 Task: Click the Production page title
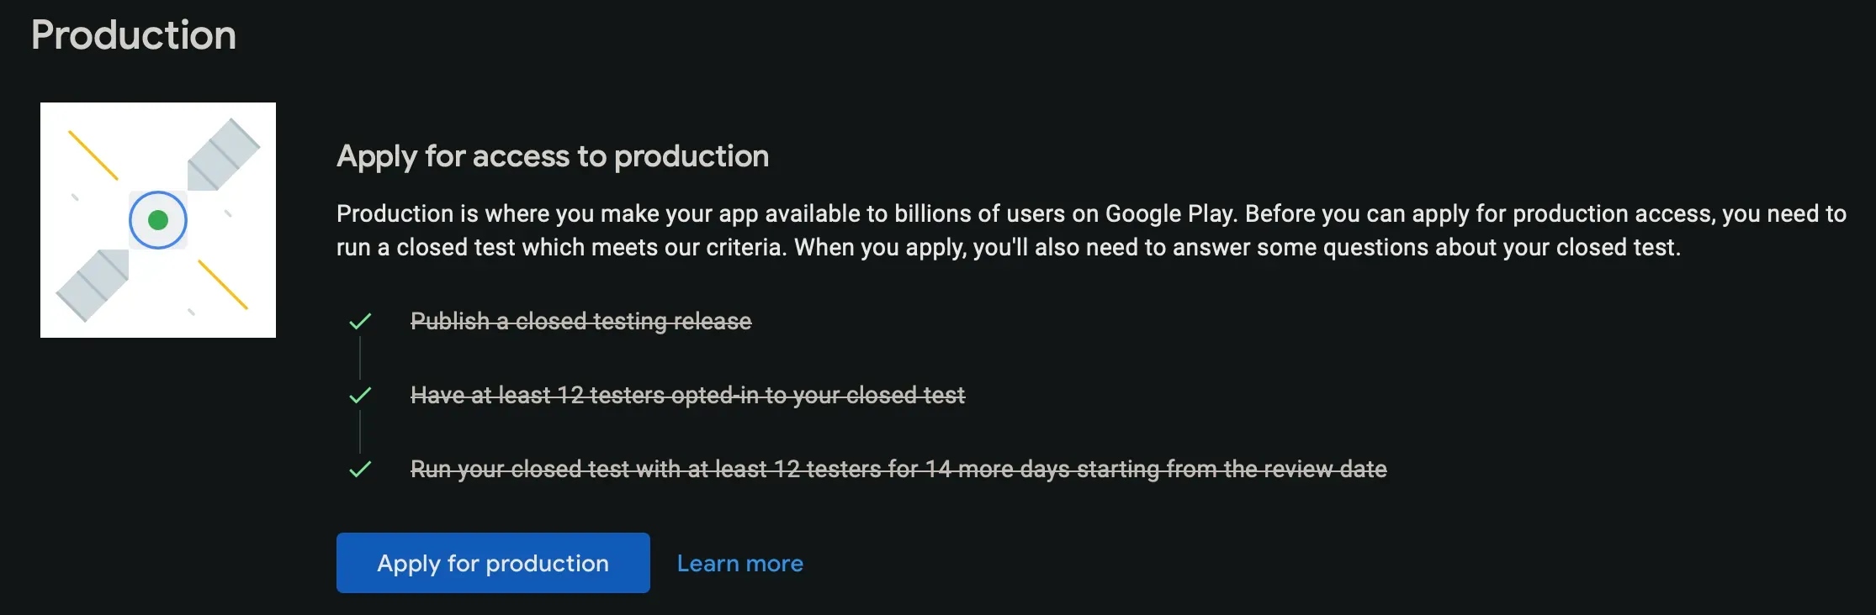coord(134,35)
